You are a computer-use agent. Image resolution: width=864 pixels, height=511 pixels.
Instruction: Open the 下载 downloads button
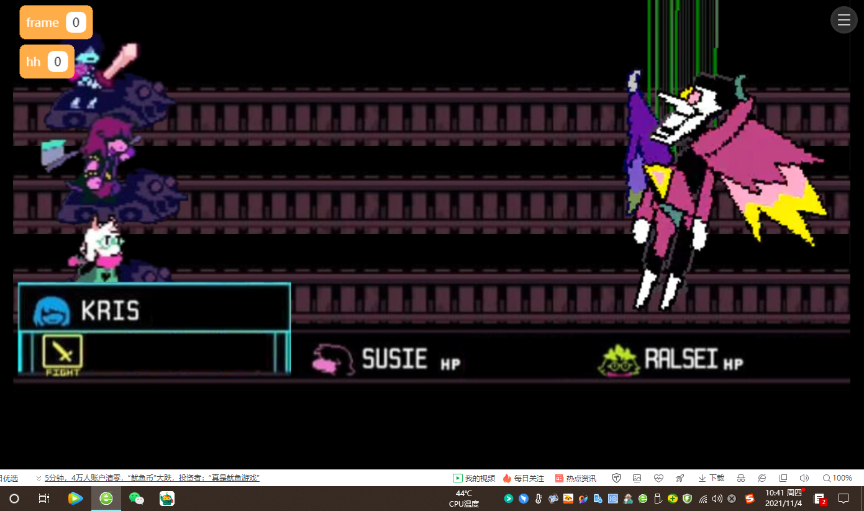711,478
